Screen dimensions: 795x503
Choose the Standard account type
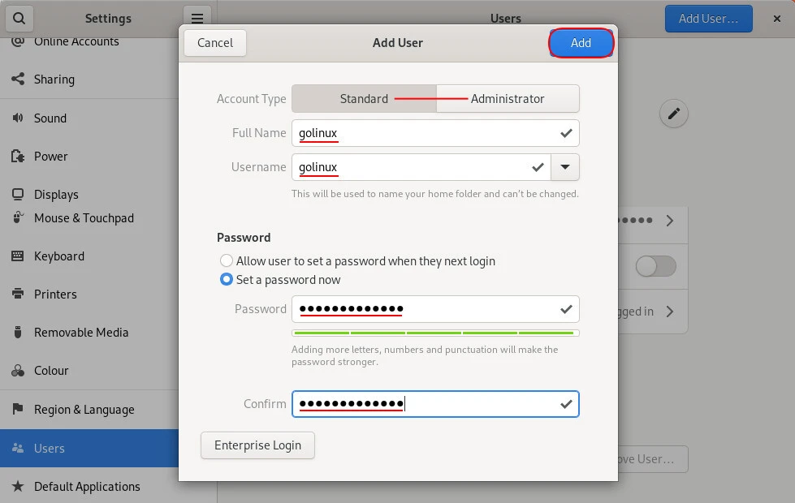(364, 99)
